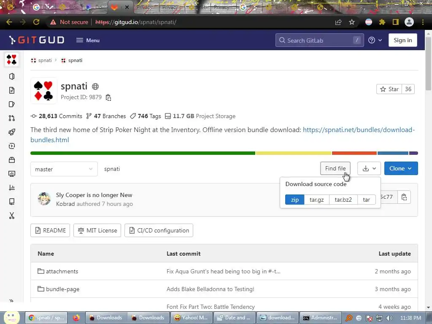This screenshot has height=324, width=432.
Task: Open the Clone dropdown
Action: [x=401, y=168]
